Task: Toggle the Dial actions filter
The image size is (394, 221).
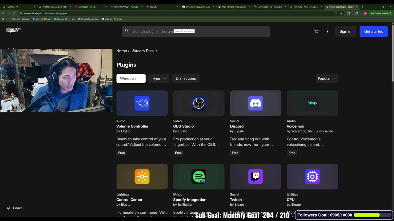Action: click(186, 78)
